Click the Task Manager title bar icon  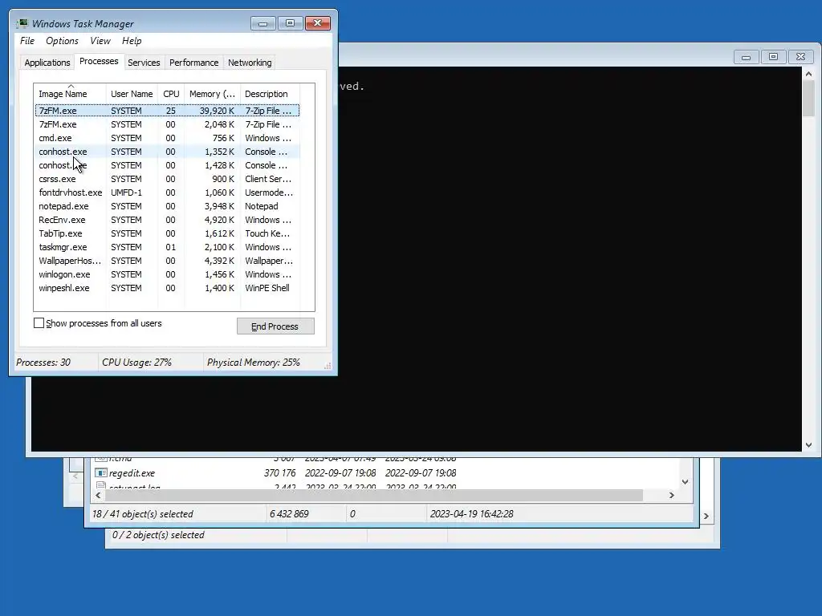(22, 23)
